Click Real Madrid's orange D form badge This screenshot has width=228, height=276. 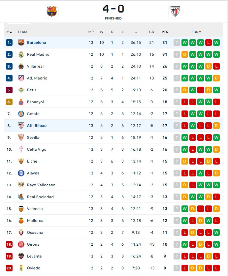click(185, 54)
